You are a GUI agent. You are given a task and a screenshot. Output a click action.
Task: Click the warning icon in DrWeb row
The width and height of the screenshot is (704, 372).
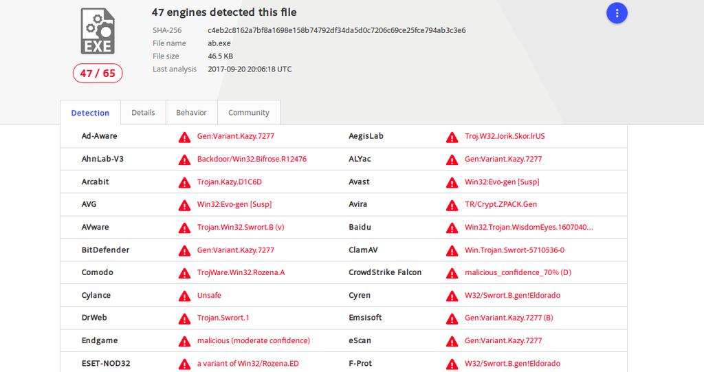184,318
